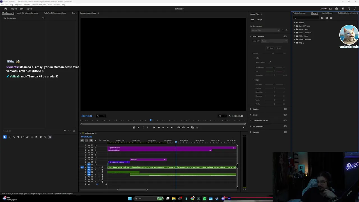Image resolution: width=359 pixels, height=202 pixels.
Task: Toggle full screen video icon in header
Action: [355, 9]
